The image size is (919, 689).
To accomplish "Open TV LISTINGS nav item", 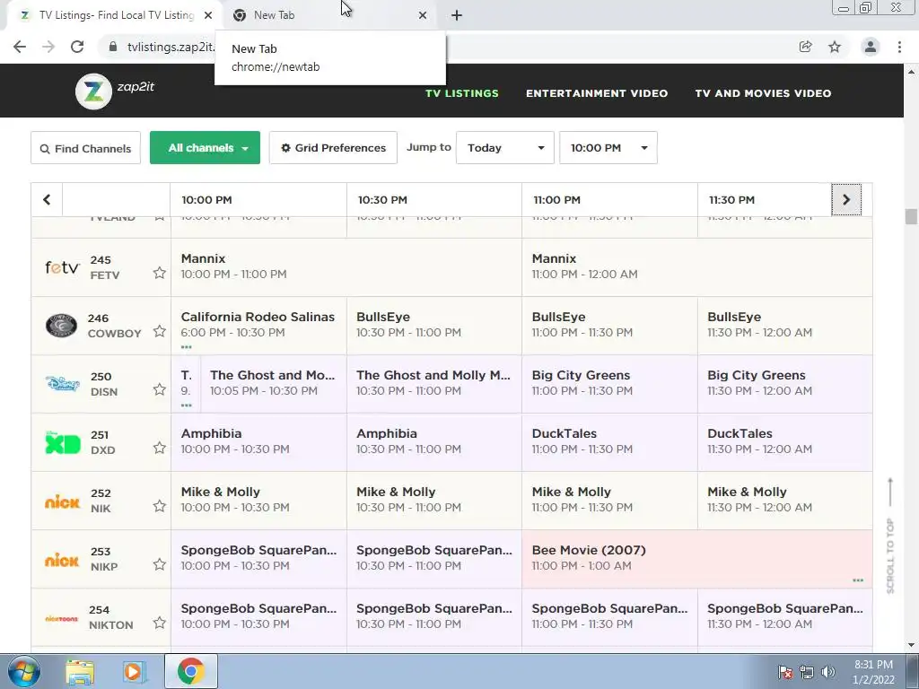I will tap(462, 93).
